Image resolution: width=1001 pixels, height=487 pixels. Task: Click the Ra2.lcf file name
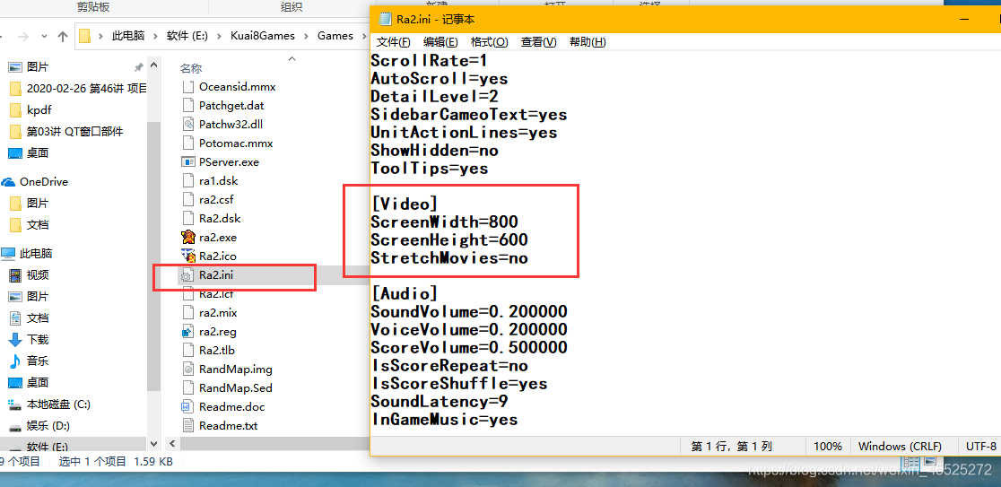[215, 294]
